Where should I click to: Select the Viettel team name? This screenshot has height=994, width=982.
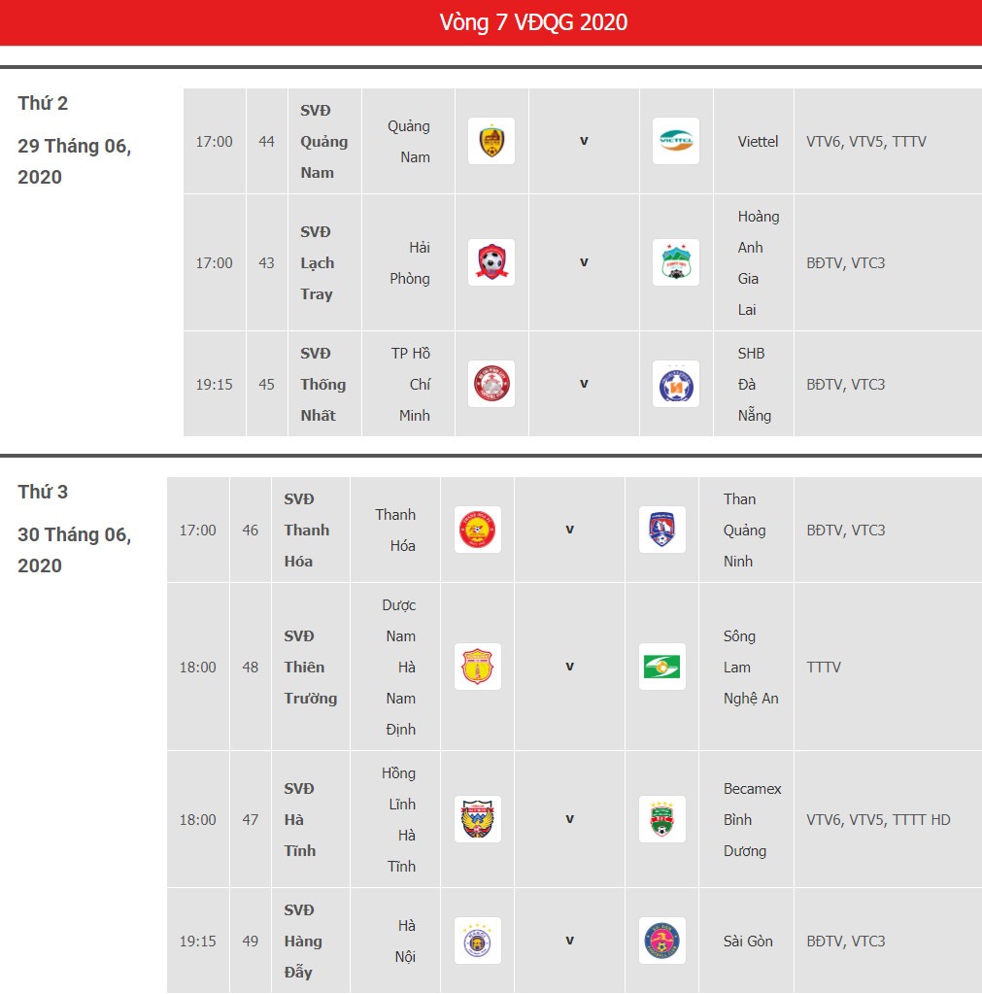click(758, 141)
